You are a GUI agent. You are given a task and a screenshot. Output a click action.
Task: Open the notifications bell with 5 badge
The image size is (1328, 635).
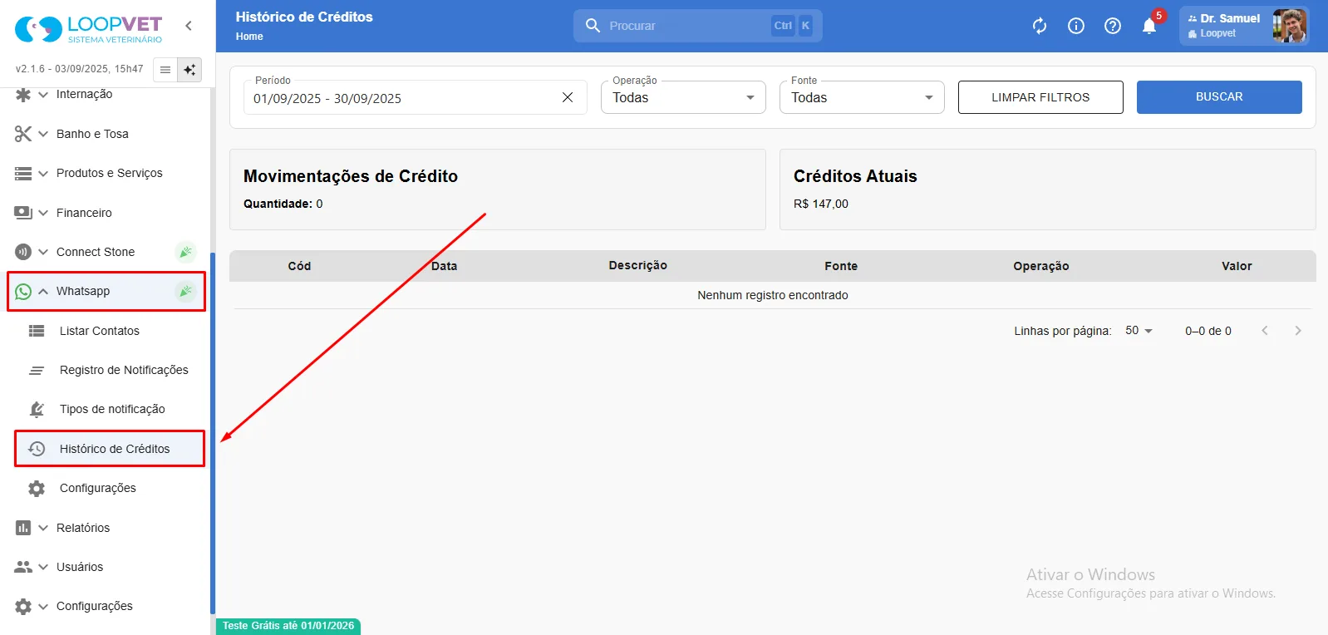pyautogui.click(x=1150, y=25)
